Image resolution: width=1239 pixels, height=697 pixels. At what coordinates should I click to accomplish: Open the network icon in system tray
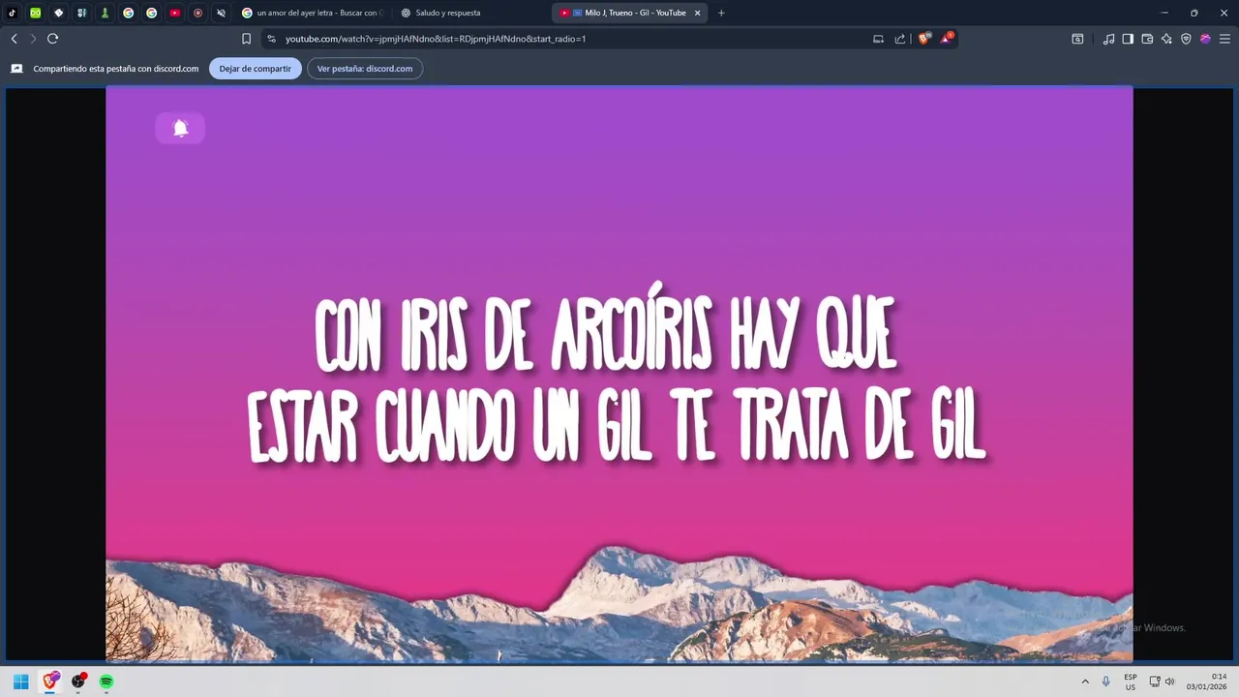pos(1155,682)
